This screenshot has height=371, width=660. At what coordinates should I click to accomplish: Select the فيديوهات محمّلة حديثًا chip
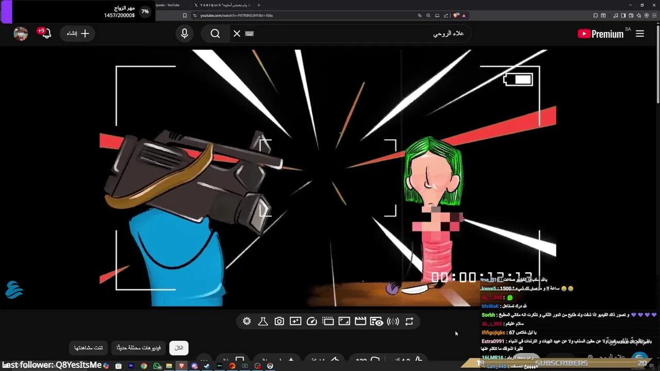(139, 348)
